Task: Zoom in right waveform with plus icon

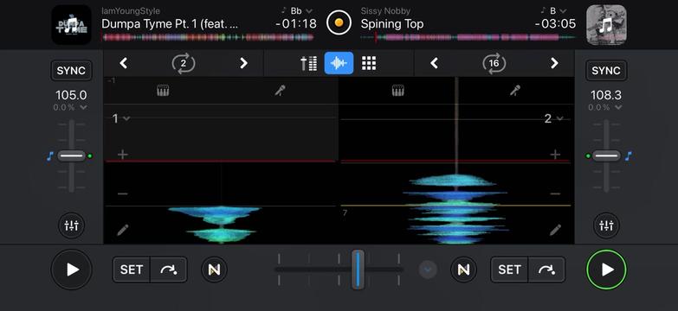Action: pos(555,155)
